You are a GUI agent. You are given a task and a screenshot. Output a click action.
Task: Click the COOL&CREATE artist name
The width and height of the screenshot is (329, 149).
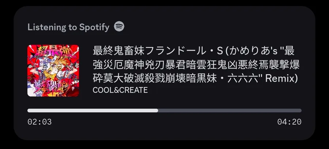[120, 90]
